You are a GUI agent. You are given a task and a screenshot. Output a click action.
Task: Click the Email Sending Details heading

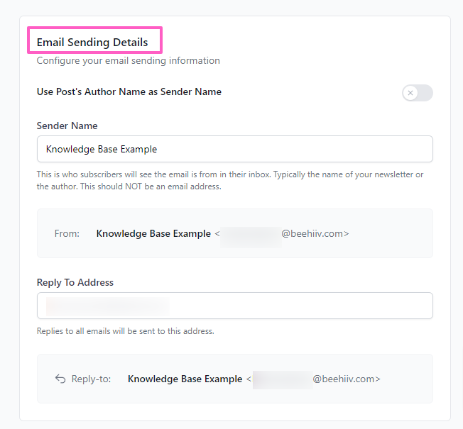(x=92, y=43)
